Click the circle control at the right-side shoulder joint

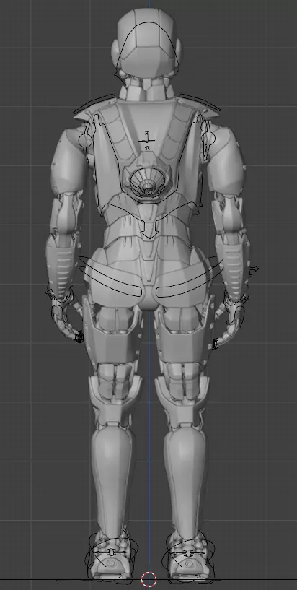208,139
